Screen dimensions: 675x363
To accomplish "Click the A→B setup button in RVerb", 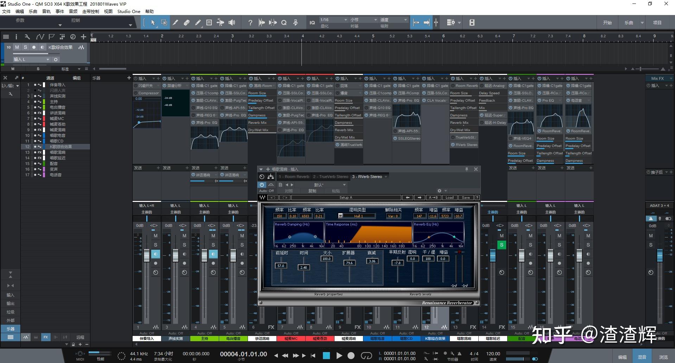I will click(433, 197).
